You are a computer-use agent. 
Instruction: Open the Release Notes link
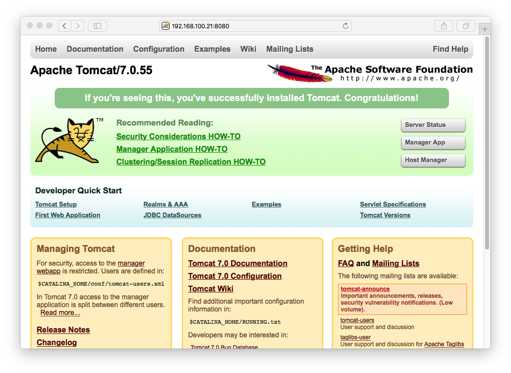(63, 330)
